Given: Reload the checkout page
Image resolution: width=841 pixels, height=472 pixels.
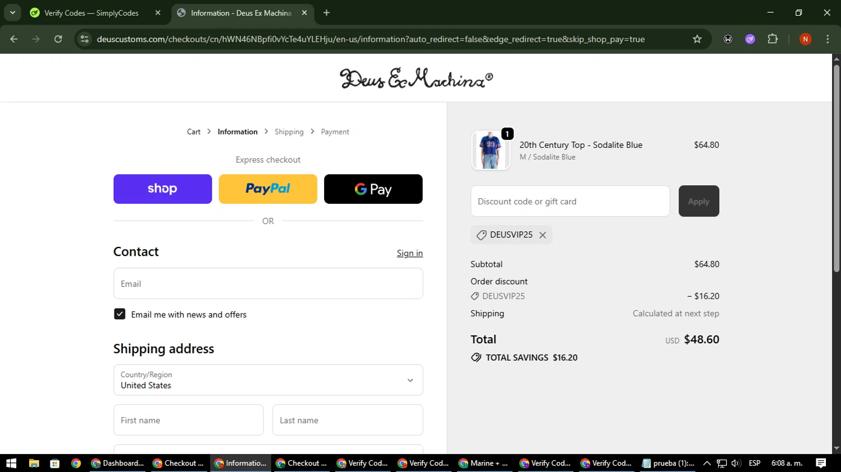Looking at the screenshot, I should [x=58, y=39].
